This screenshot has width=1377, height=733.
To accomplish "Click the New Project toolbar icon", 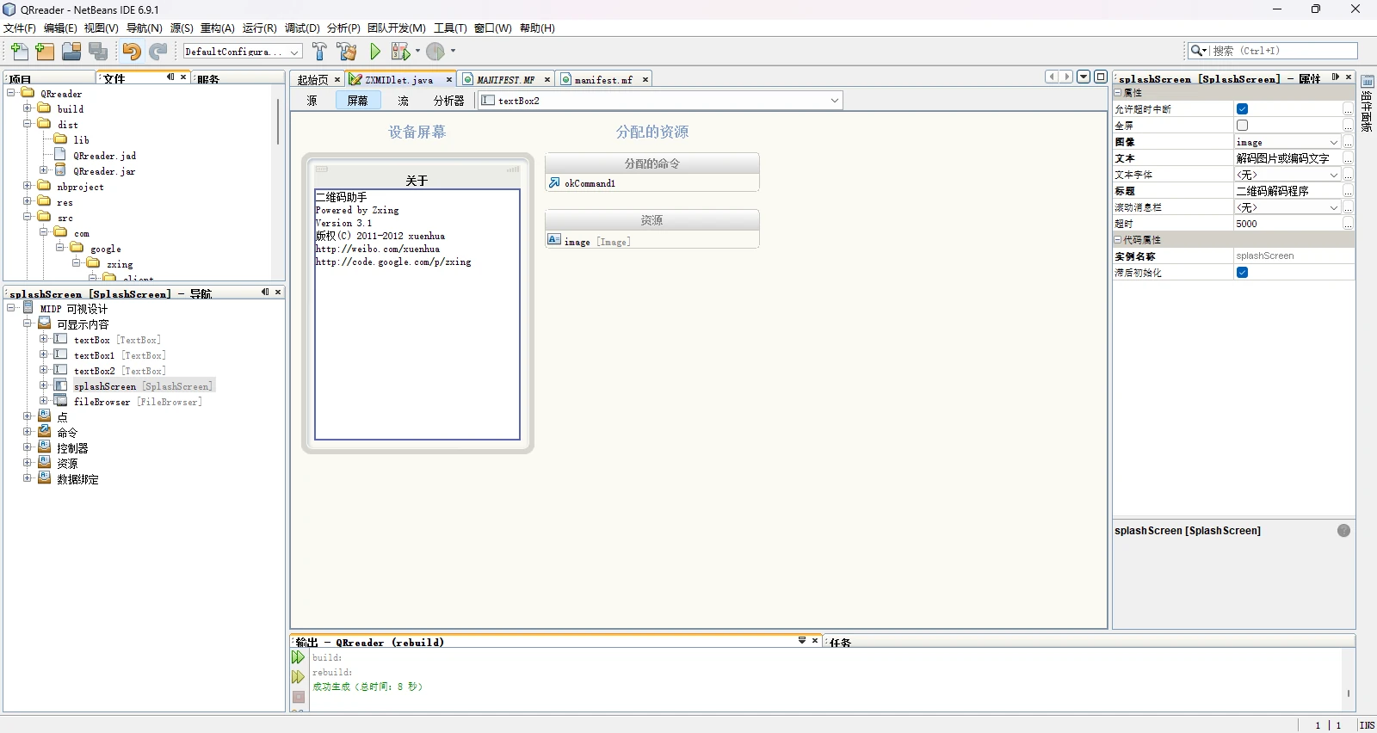I will tap(45, 52).
